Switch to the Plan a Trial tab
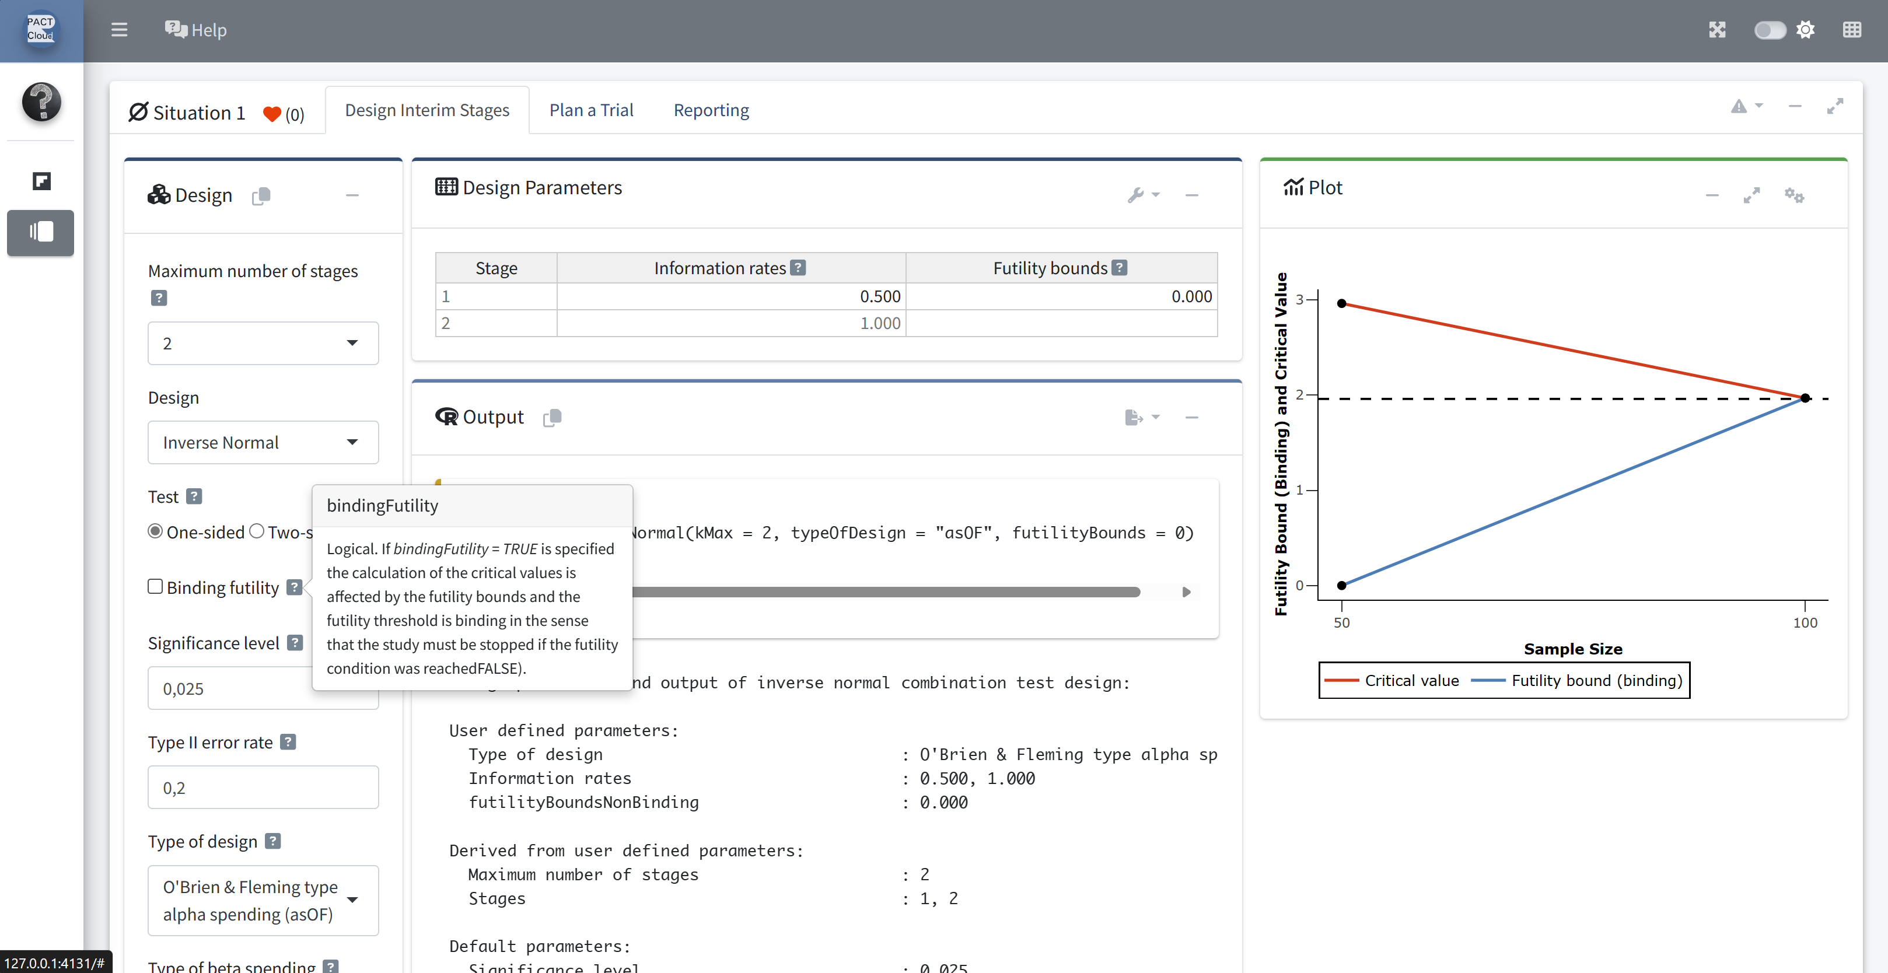1888x973 pixels. [x=591, y=110]
